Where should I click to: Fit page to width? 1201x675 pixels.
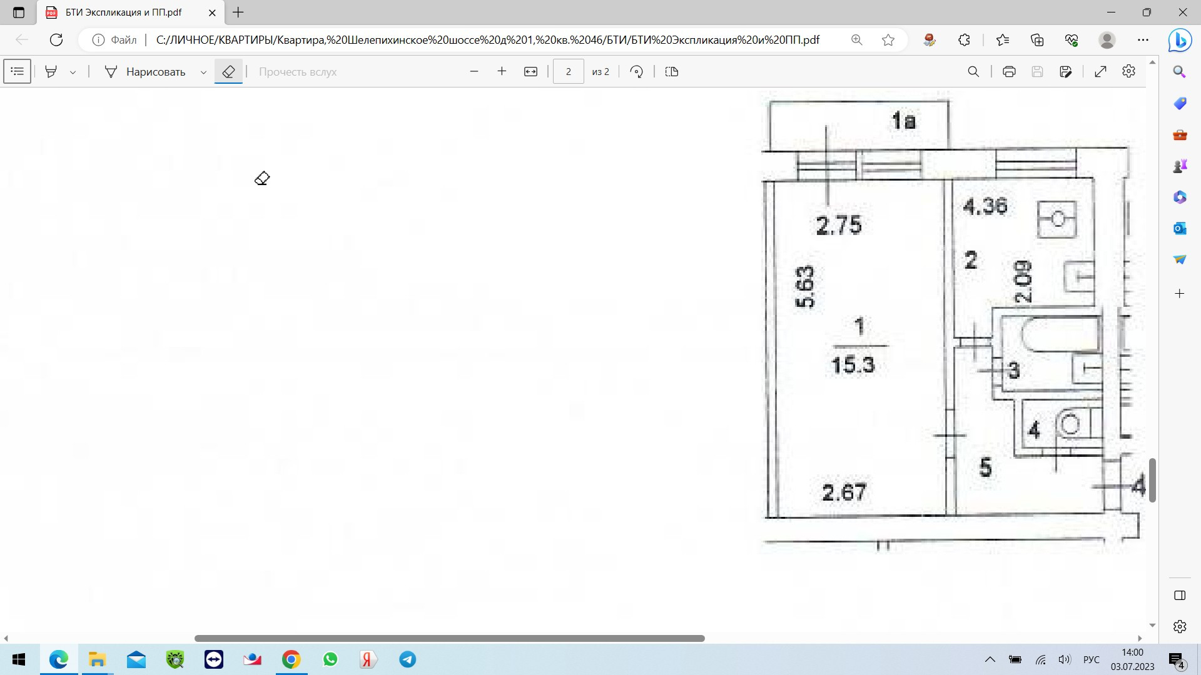click(x=530, y=72)
